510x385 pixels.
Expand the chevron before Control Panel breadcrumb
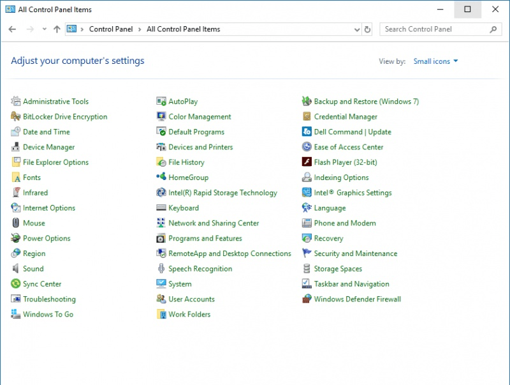(82, 29)
